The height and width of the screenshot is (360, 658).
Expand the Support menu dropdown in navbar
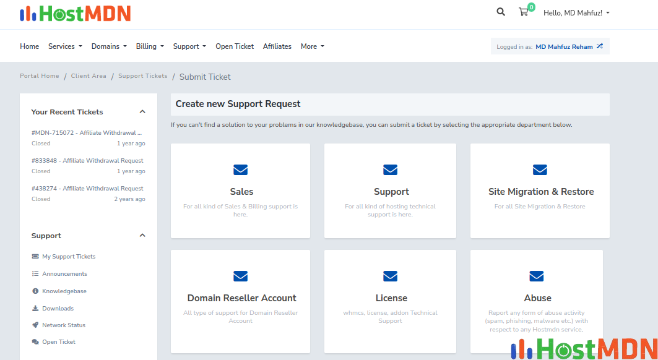coord(189,46)
